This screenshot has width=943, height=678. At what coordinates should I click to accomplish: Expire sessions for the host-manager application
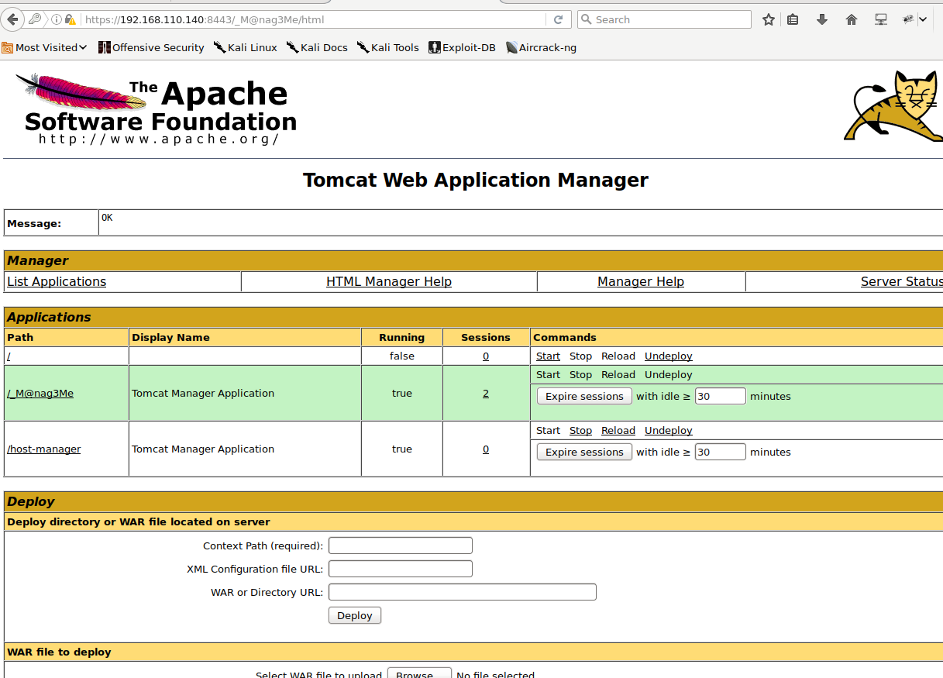click(x=584, y=452)
